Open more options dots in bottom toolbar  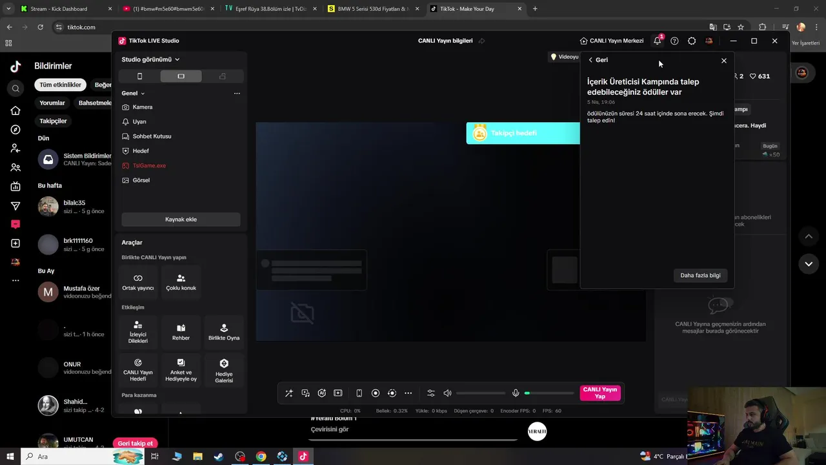pos(408,393)
